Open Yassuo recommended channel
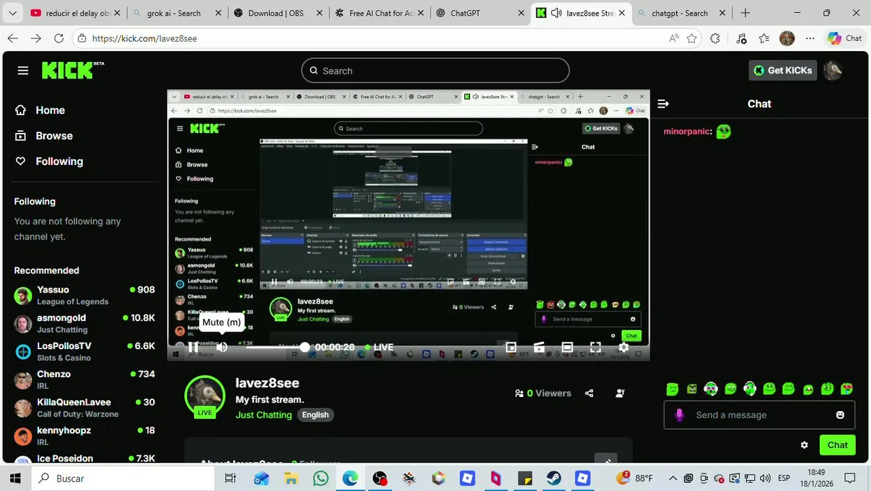This screenshot has height=491, width=871. pyautogui.click(x=85, y=295)
